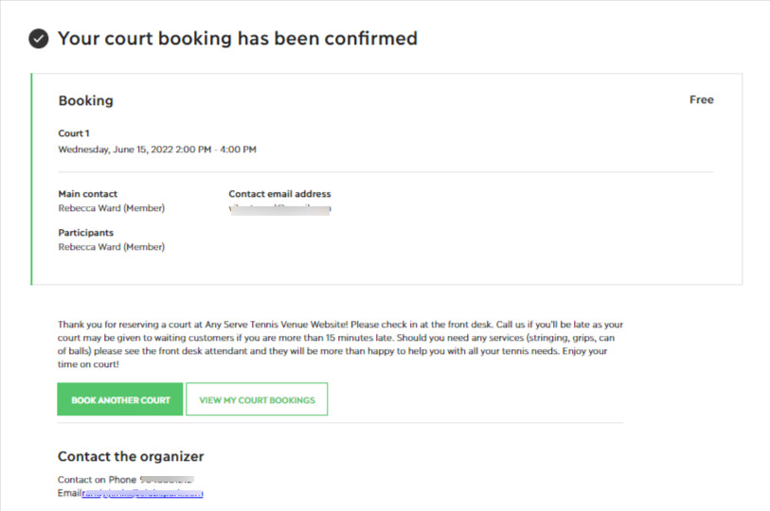Click the green booking card border
Image resolution: width=770 pixels, height=511 pixels.
(31, 179)
